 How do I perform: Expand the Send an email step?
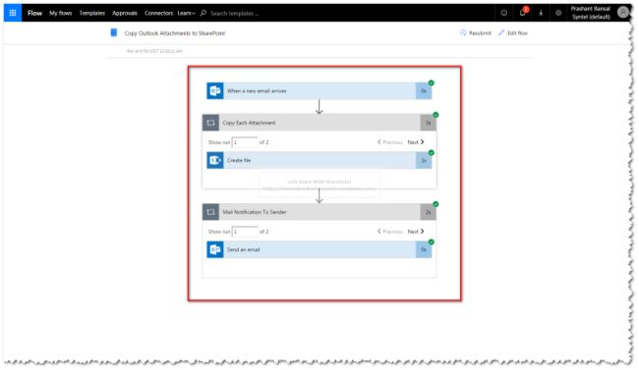point(319,249)
